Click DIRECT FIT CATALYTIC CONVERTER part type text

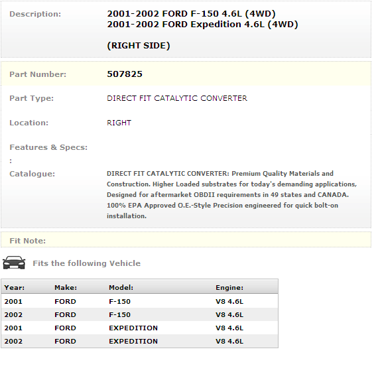(x=177, y=98)
